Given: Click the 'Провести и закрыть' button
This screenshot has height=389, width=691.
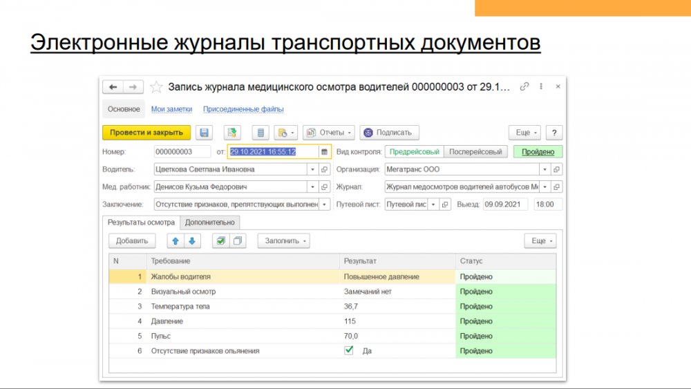Looking at the screenshot, I should (146, 133).
